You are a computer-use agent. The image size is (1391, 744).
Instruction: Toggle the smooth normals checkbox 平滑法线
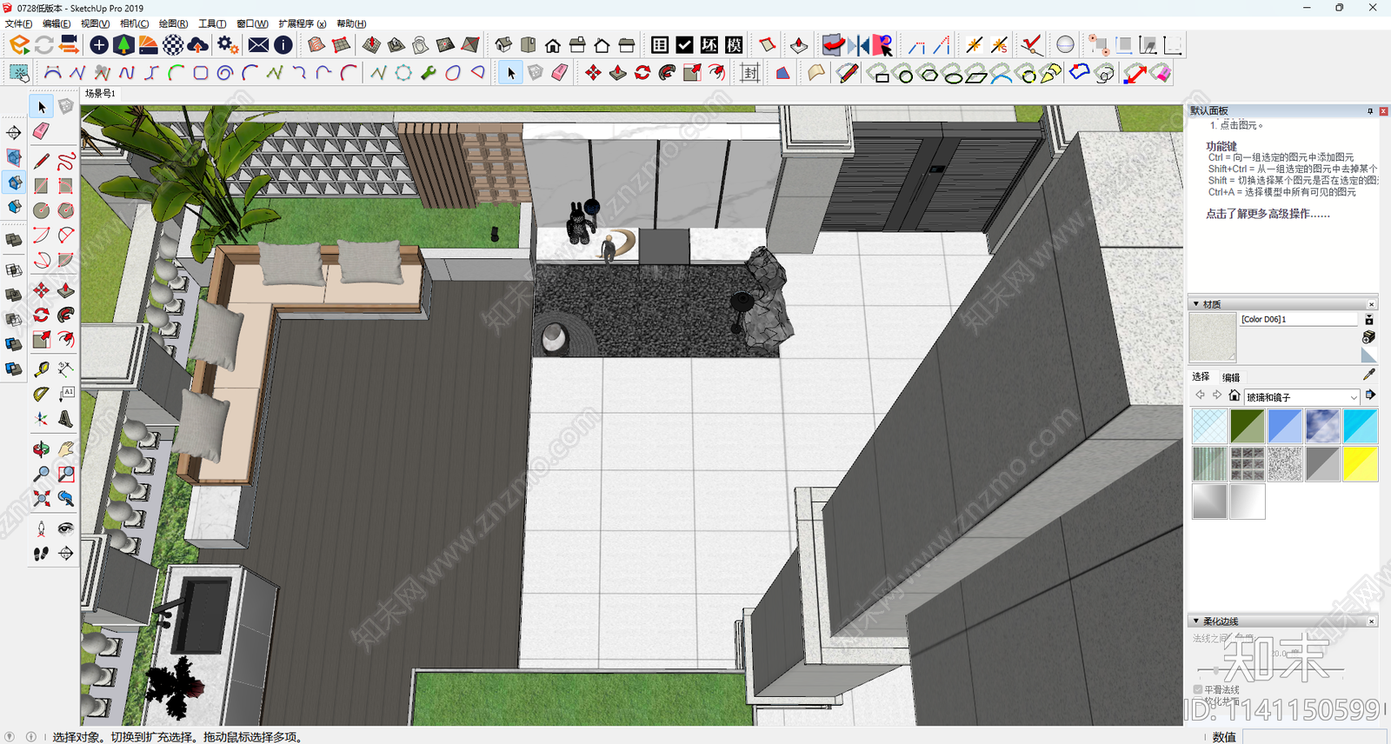point(1198,689)
